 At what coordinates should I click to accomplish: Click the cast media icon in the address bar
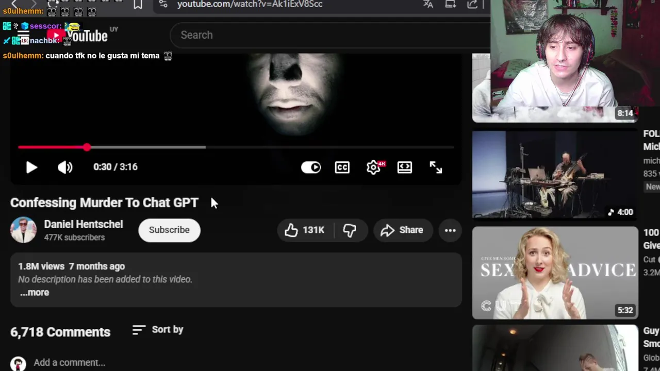[x=450, y=4]
